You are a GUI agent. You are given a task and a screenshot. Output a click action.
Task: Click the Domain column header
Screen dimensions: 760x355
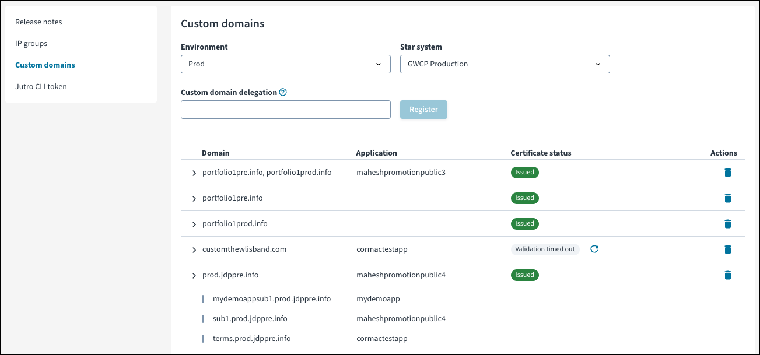216,153
